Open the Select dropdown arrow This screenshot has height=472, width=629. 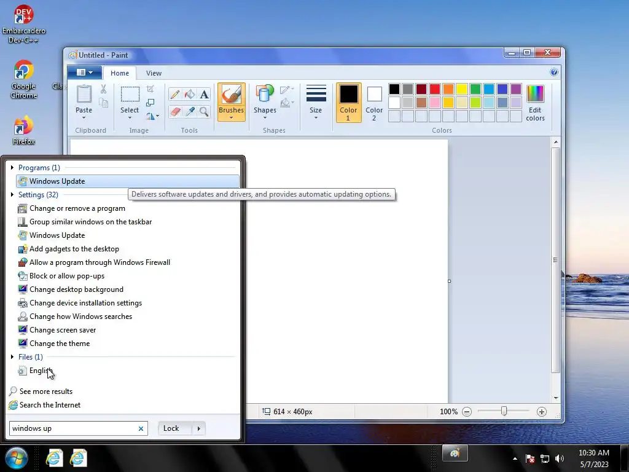click(130, 117)
